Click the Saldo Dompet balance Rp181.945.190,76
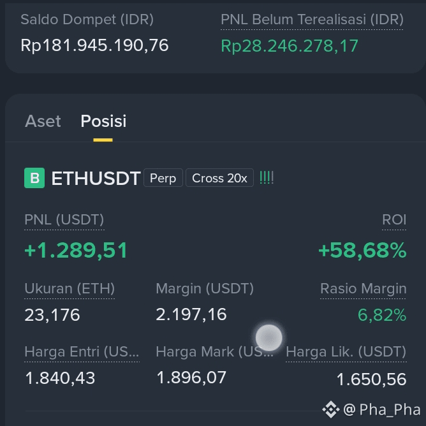 click(x=94, y=45)
